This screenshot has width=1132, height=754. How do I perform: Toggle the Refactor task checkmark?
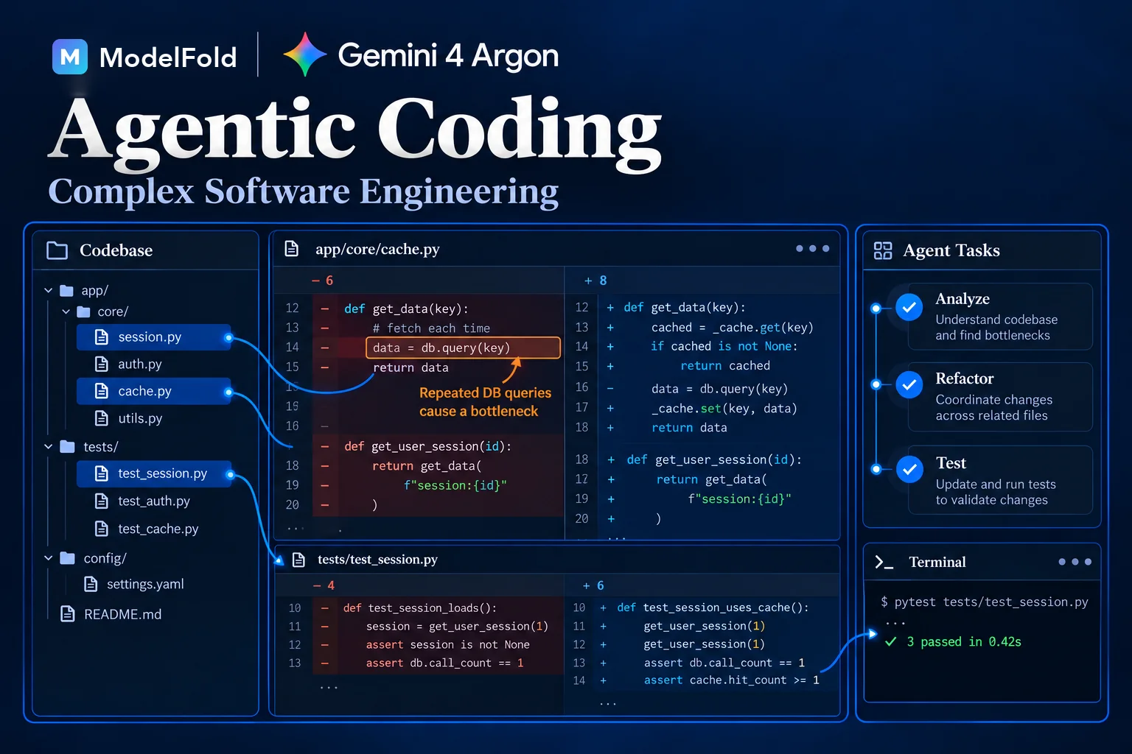(909, 384)
